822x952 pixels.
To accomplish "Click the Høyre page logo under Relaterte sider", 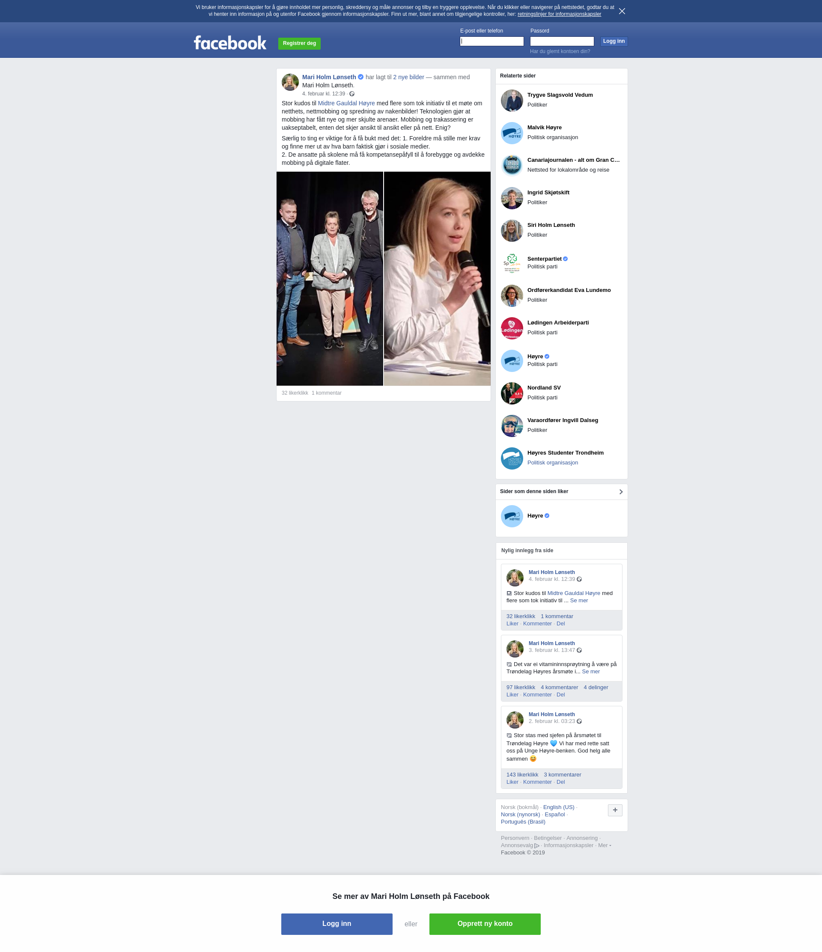I will pyautogui.click(x=512, y=361).
